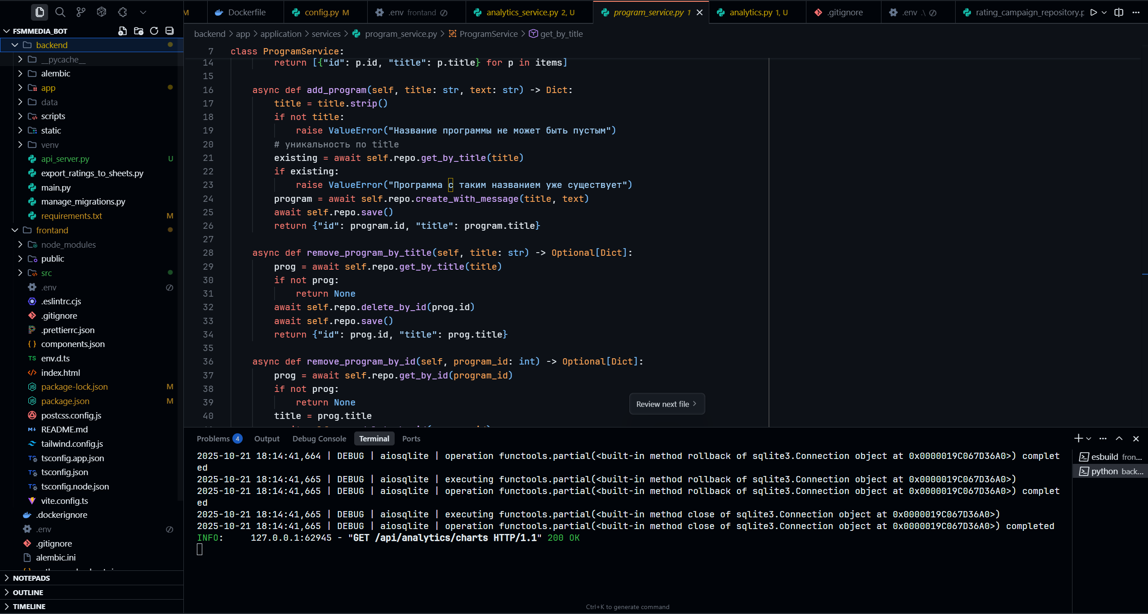Screen dimensions: 1148x614
Task: Open the Extensions view icon
Action: (122, 12)
